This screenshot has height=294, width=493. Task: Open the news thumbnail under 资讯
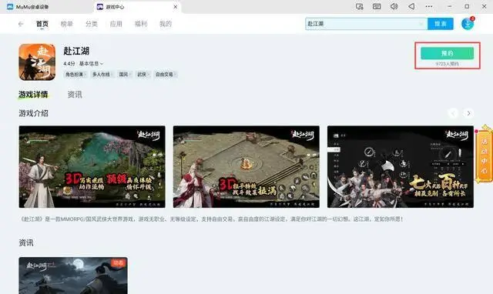[73, 276]
